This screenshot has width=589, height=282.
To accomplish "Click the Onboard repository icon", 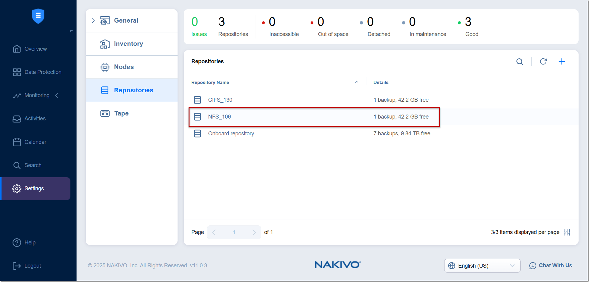I will coord(197,134).
